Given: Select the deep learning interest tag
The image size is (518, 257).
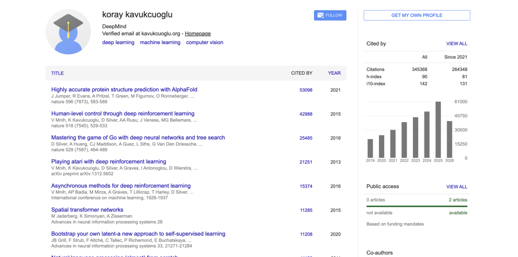Looking at the screenshot, I should 118,42.
